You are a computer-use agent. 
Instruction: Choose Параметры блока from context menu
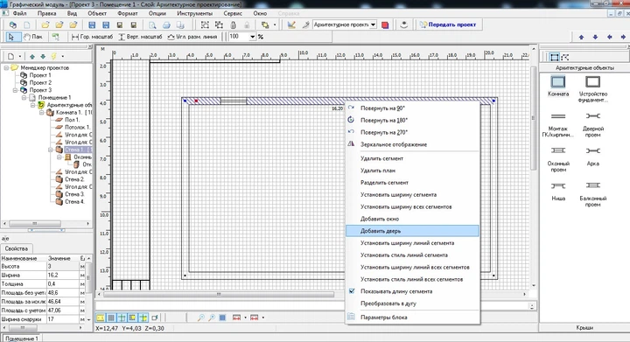point(413,318)
